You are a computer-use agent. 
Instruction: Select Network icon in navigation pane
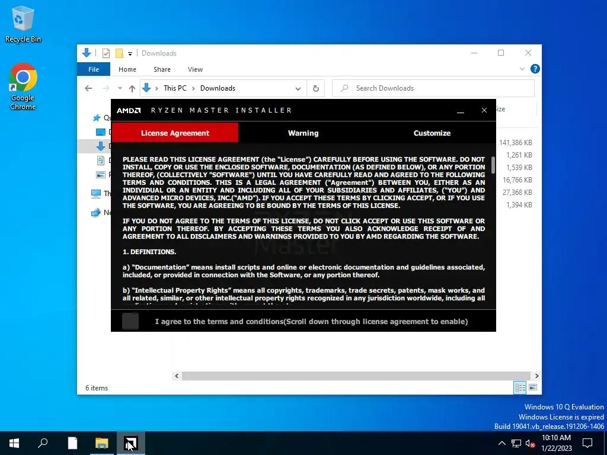point(95,213)
